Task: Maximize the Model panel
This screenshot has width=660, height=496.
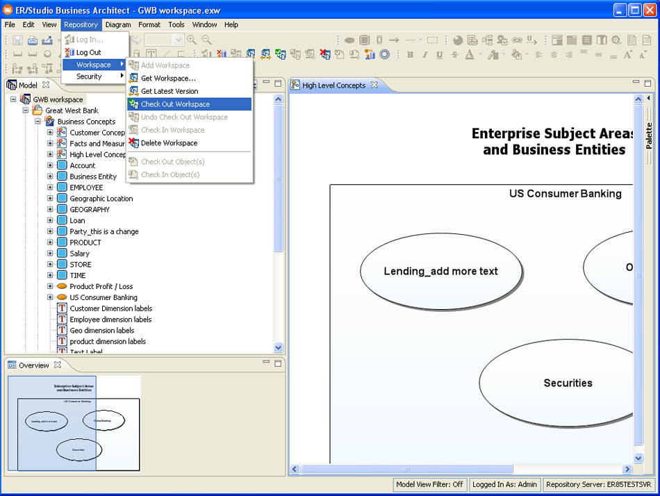Action: click(x=278, y=83)
